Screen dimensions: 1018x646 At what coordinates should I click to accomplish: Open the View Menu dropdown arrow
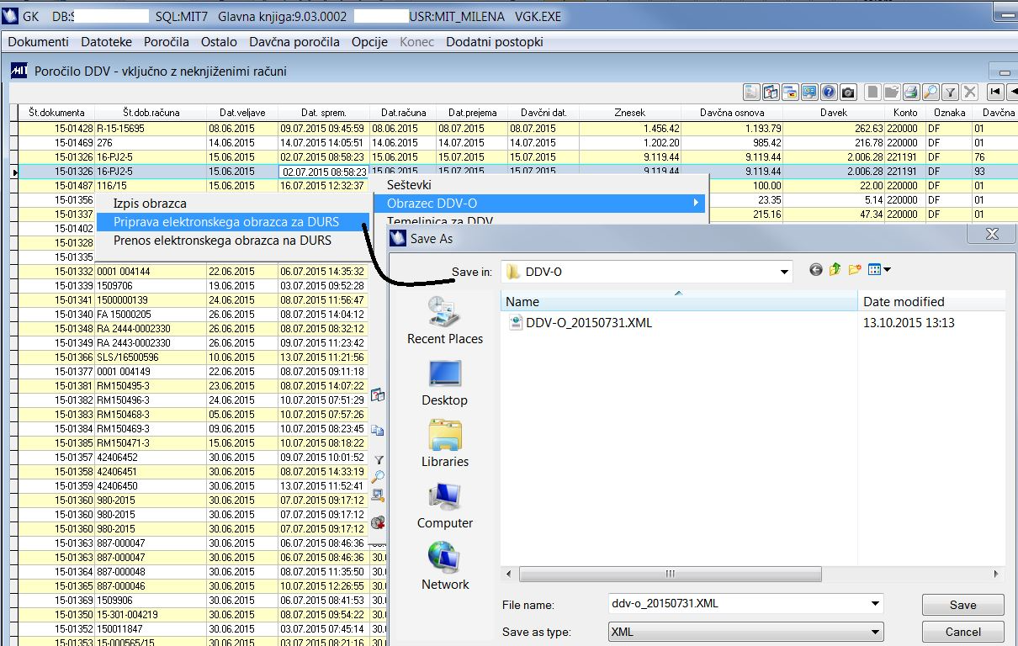pyautogui.click(x=887, y=270)
